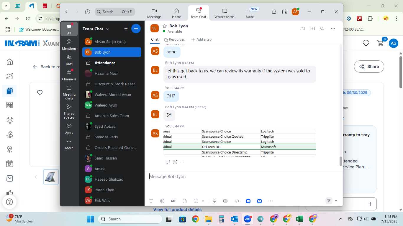Click Add a tab in chat header
Viewport: 403px width, 226px height.
click(201, 39)
